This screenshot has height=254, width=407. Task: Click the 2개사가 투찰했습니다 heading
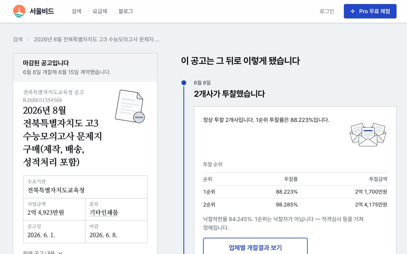[x=229, y=94]
